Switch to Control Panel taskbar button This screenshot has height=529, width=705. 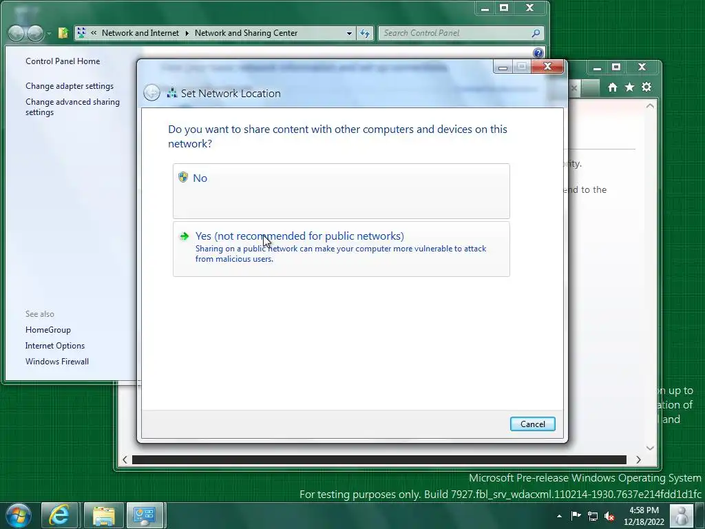pyautogui.click(x=145, y=515)
